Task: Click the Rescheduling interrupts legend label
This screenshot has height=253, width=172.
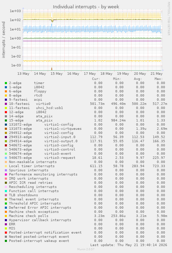Action: point(33,187)
